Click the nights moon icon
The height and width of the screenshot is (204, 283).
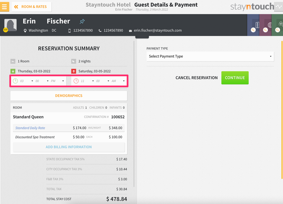(x=74, y=61)
